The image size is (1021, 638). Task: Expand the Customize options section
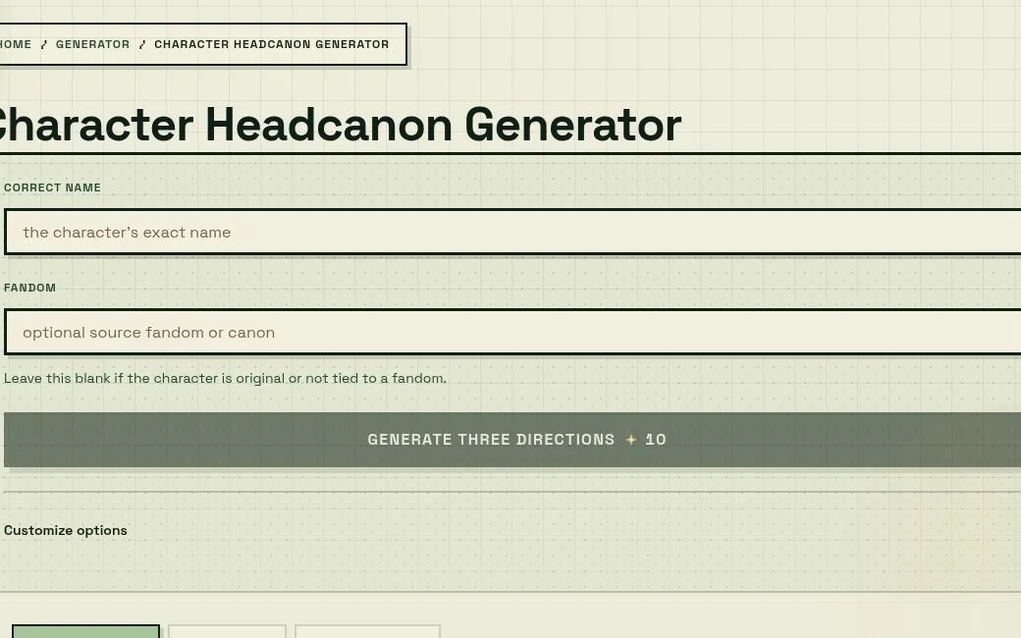click(x=66, y=531)
